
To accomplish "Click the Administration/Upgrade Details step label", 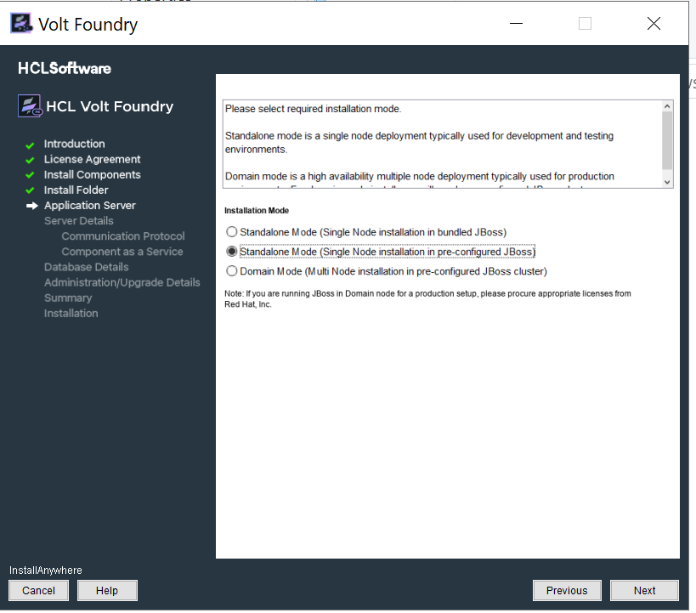I will [x=122, y=282].
